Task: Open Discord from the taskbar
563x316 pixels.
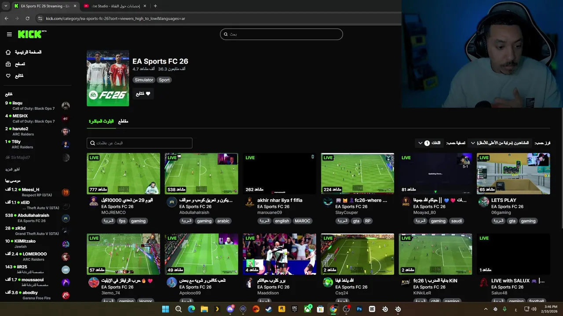Action: coord(230,309)
